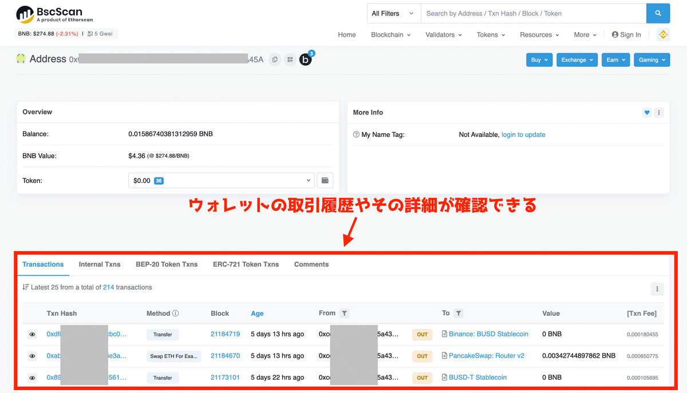This screenshot has height=393, width=687.
Task: Click the My Name Tag help icon
Action: pos(356,135)
